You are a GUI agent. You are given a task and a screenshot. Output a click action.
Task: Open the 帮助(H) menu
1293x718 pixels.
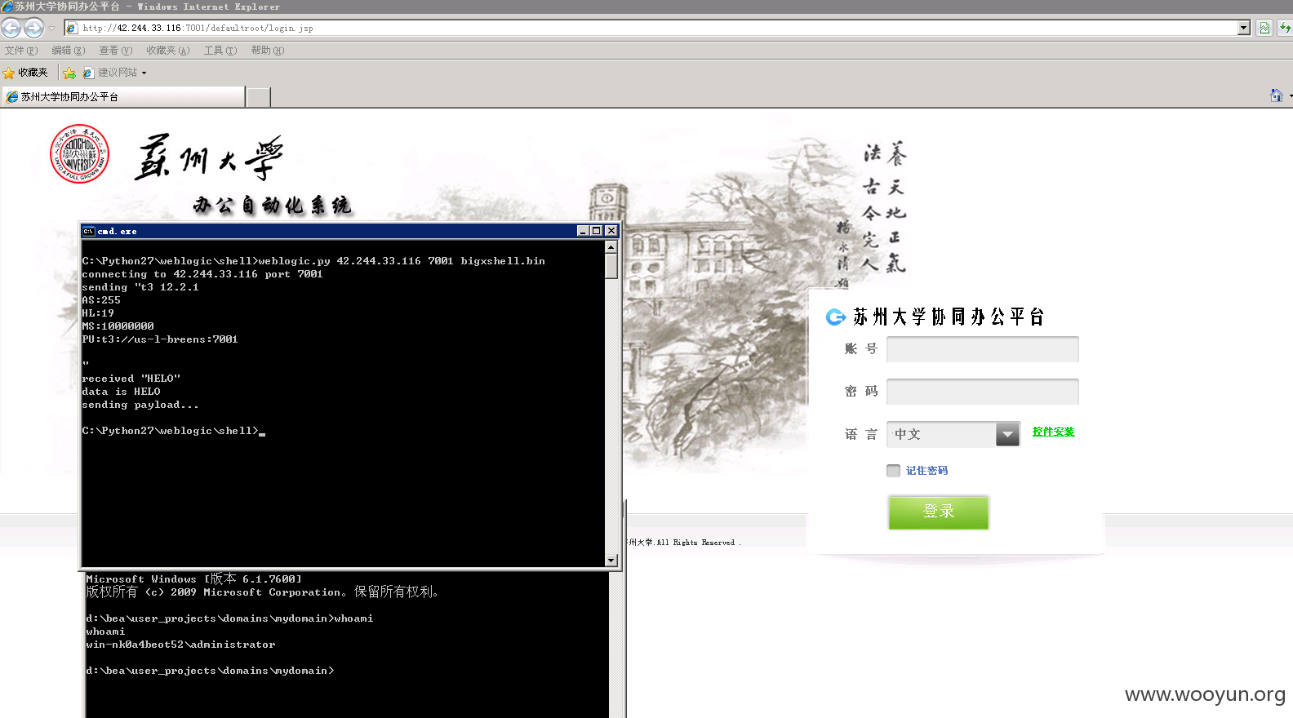click(268, 51)
